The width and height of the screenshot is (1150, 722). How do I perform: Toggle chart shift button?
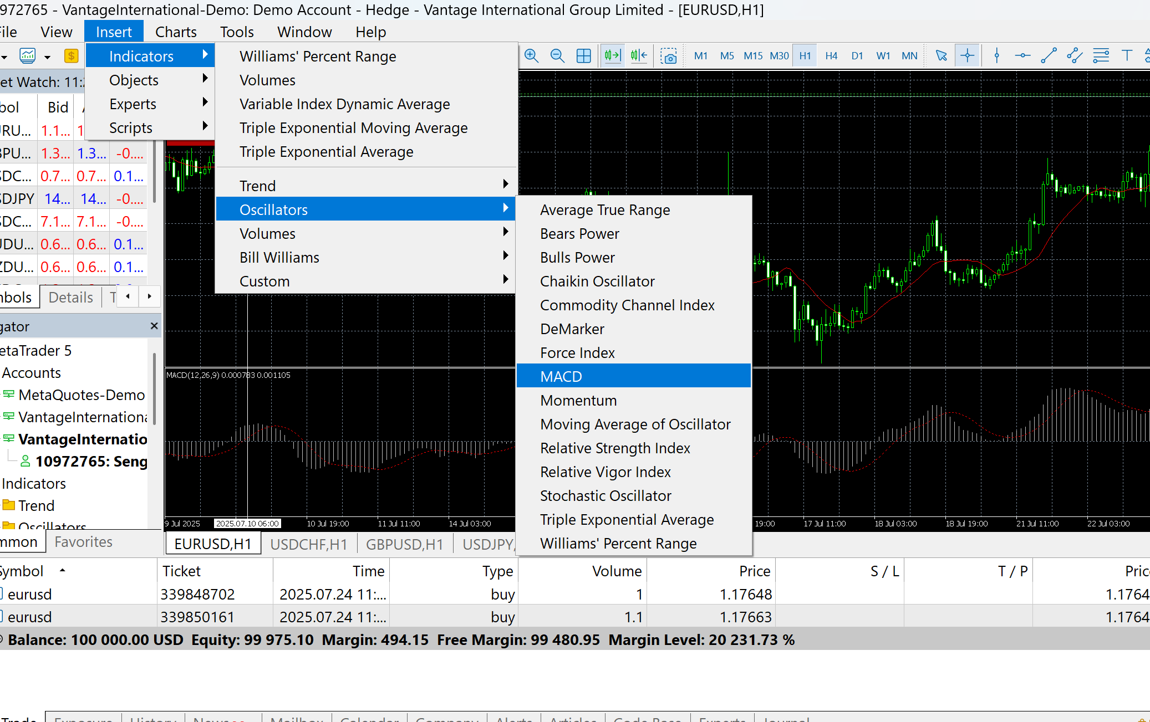pos(639,56)
